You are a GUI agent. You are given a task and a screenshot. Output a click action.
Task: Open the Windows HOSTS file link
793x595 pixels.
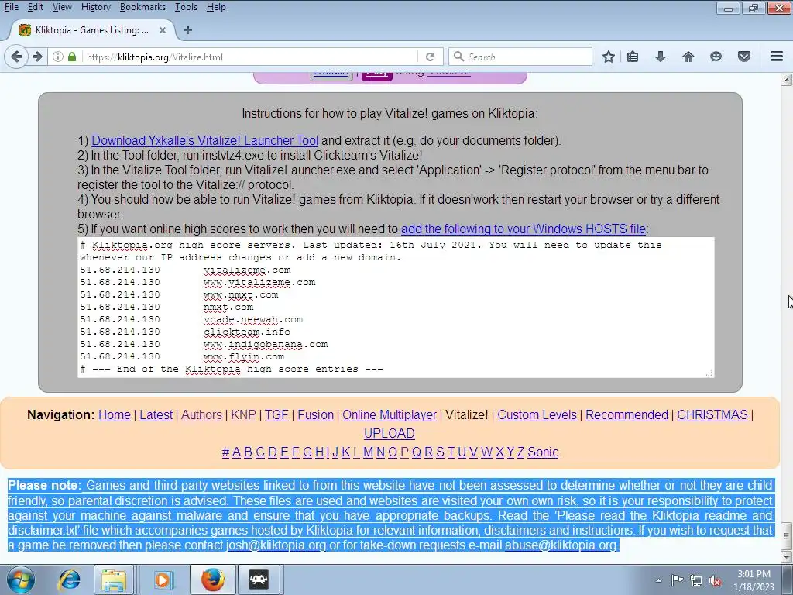(x=524, y=229)
